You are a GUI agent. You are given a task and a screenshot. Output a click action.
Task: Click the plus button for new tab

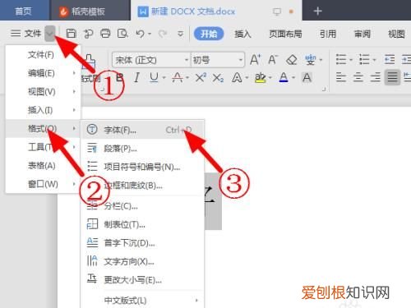317,11
